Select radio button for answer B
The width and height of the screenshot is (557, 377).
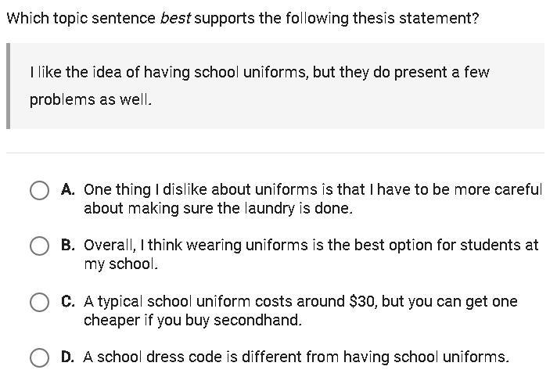[x=39, y=246]
